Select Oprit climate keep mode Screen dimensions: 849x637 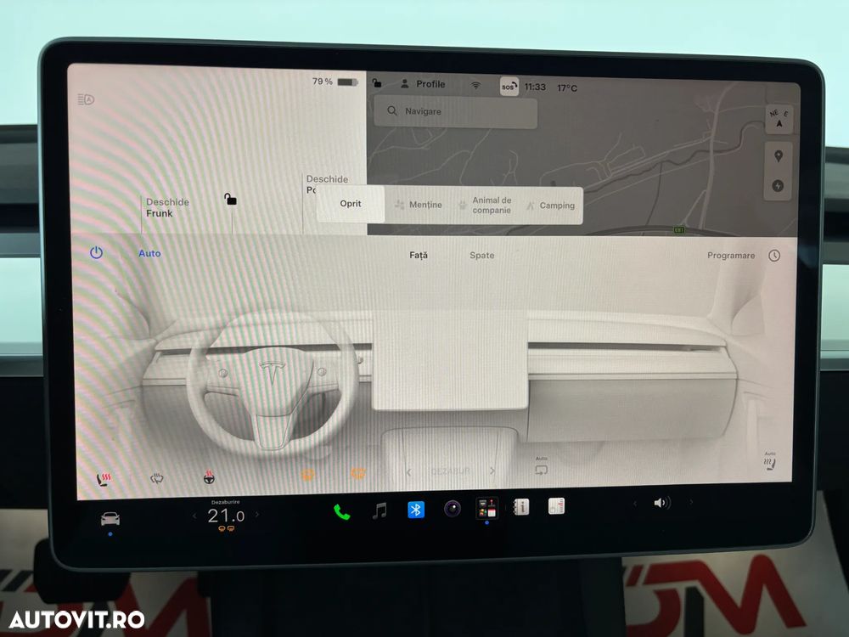tap(351, 204)
